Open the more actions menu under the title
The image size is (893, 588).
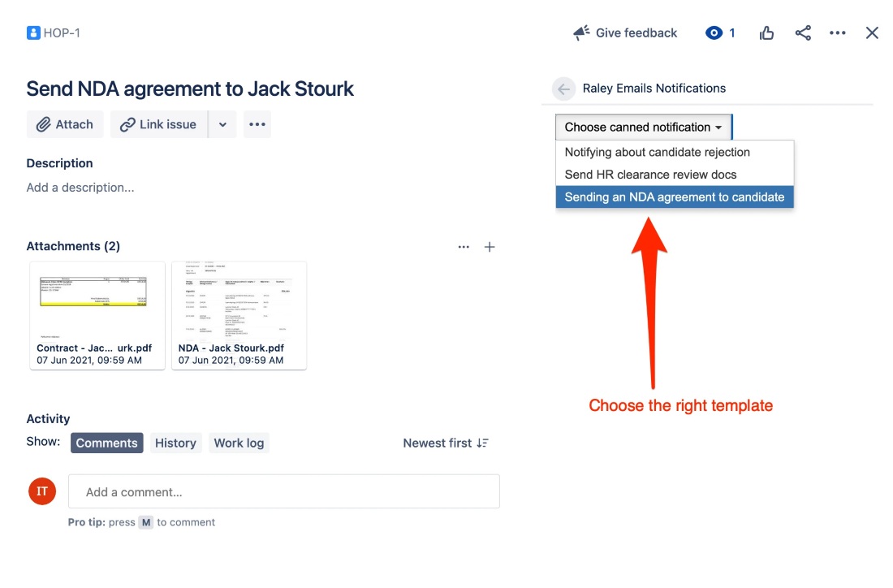pos(257,124)
